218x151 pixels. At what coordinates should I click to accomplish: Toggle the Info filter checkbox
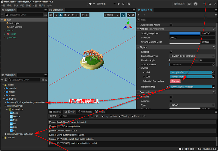[111, 116]
